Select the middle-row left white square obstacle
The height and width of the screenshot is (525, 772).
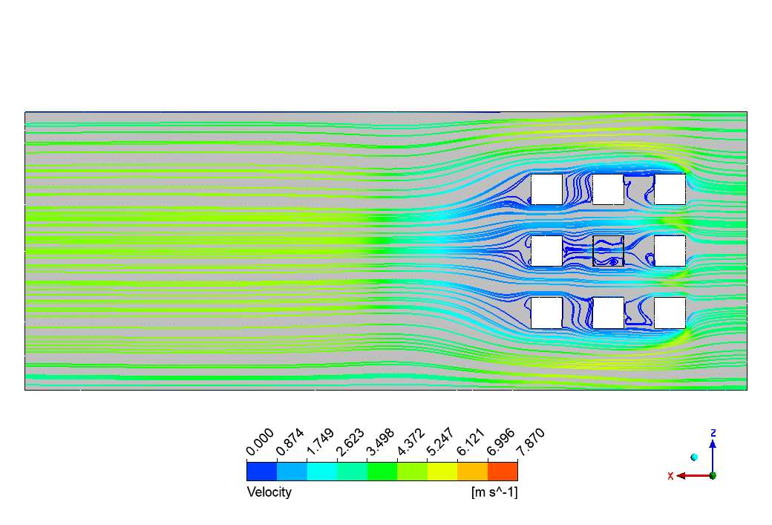[x=546, y=251]
